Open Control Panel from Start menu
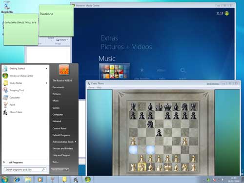 tap(59, 128)
